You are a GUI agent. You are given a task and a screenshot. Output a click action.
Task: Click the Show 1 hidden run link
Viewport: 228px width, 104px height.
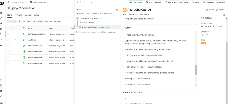click(x=109, y=32)
